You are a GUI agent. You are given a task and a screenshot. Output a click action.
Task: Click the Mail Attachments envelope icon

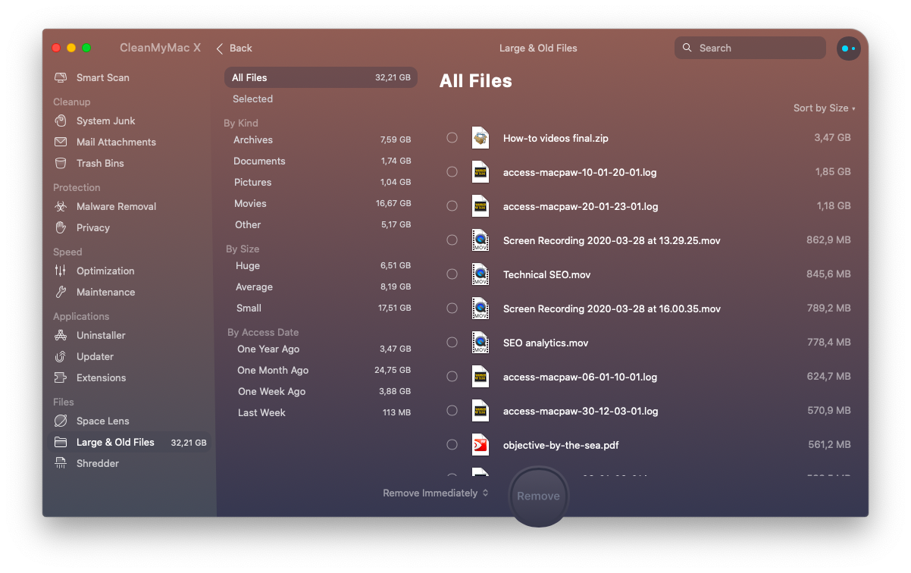click(61, 142)
